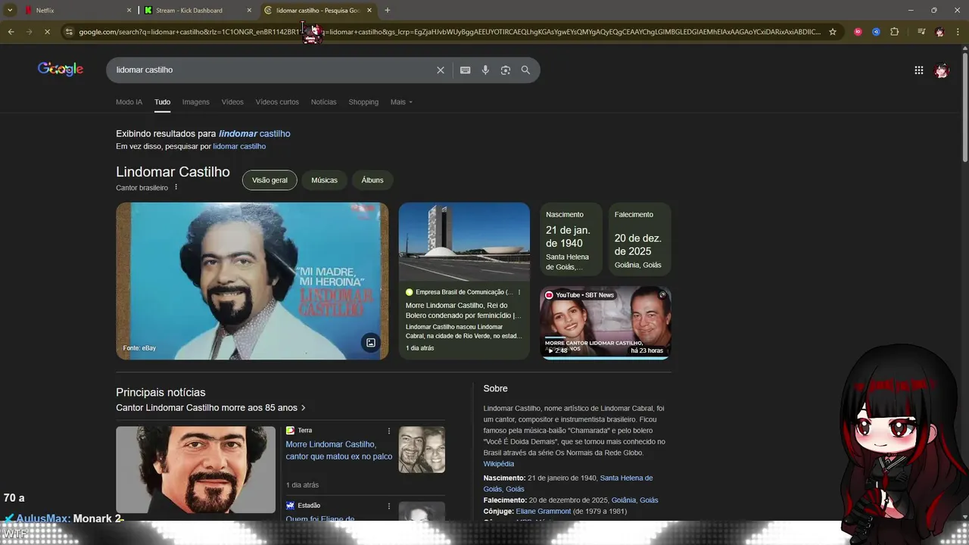
Task: Submit search with the magnifier icon
Action: [x=525, y=70]
